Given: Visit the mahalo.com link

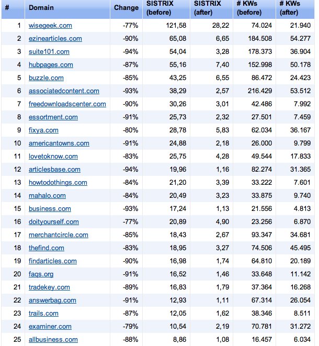Looking at the screenshot, I should (47, 195).
